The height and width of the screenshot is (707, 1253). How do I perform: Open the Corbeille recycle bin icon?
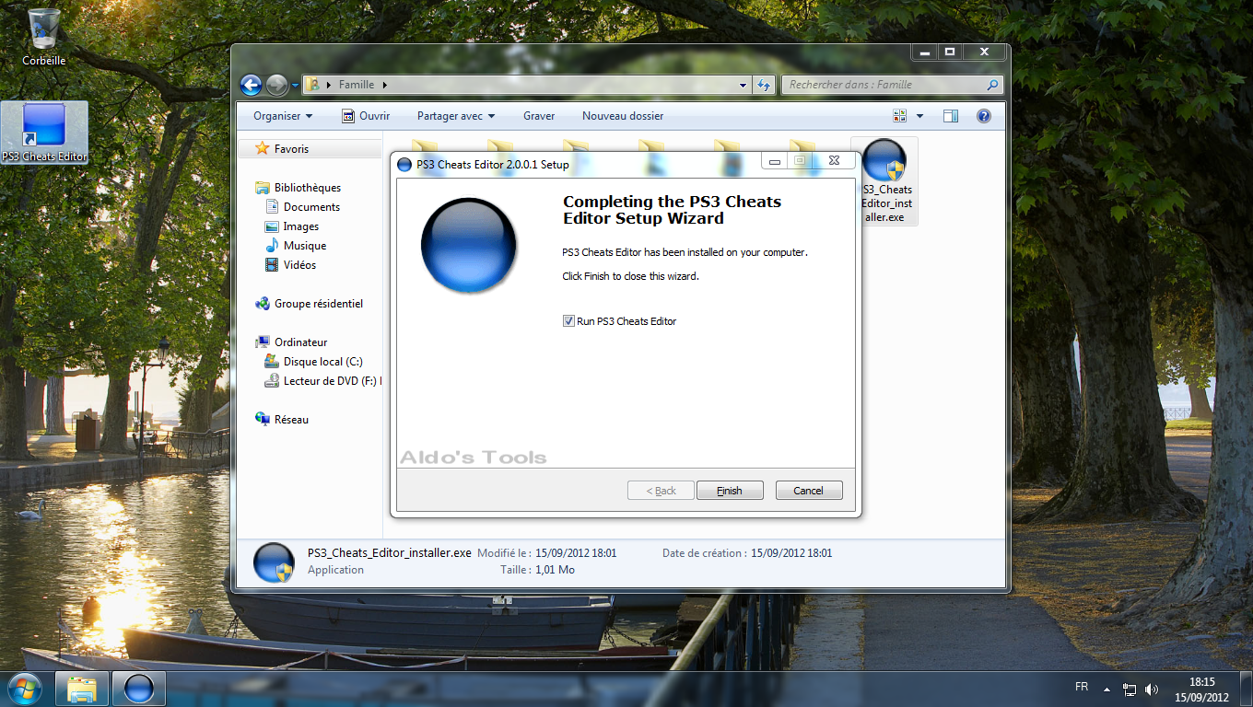pyautogui.click(x=44, y=37)
